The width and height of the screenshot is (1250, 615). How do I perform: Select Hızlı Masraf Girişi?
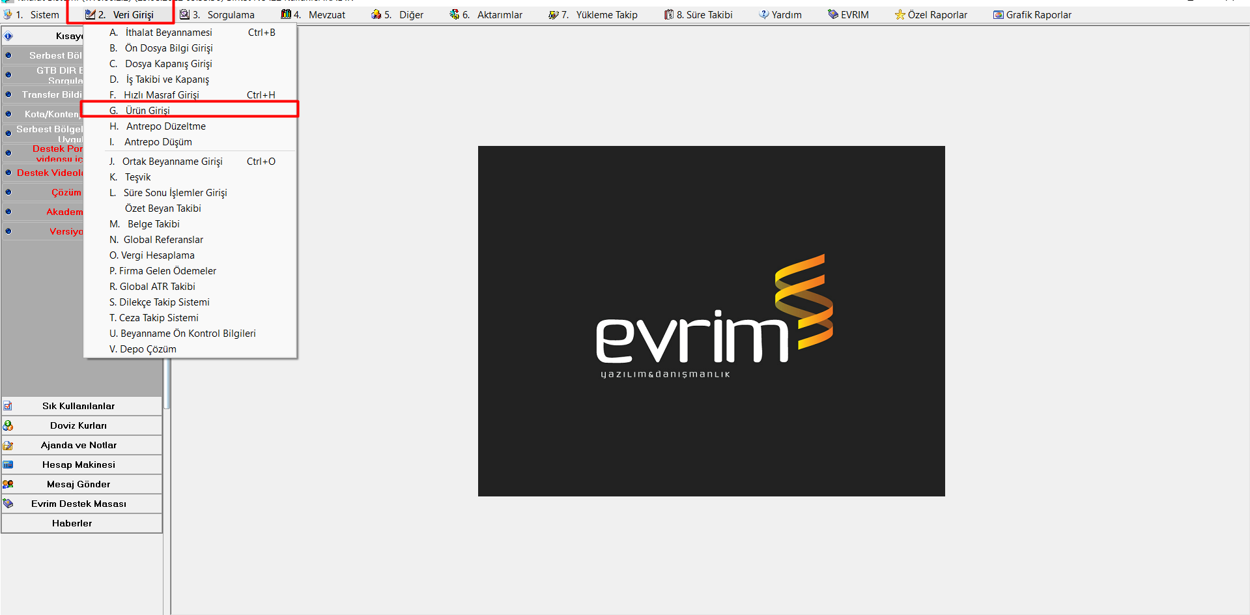point(190,95)
